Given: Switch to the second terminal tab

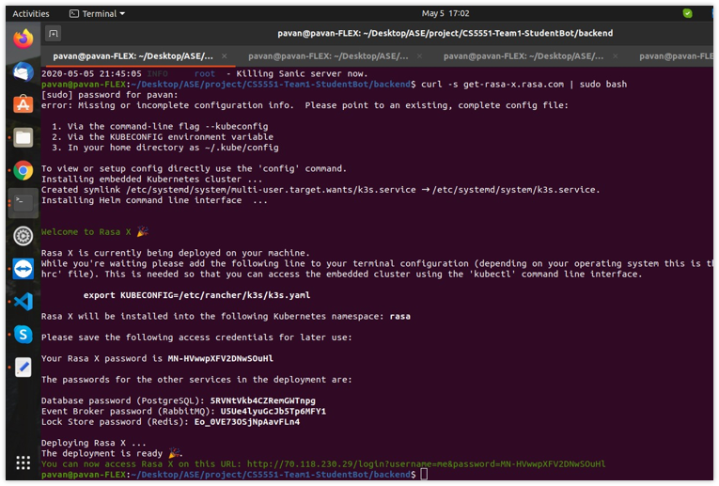Looking at the screenshot, I should click(328, 56).
